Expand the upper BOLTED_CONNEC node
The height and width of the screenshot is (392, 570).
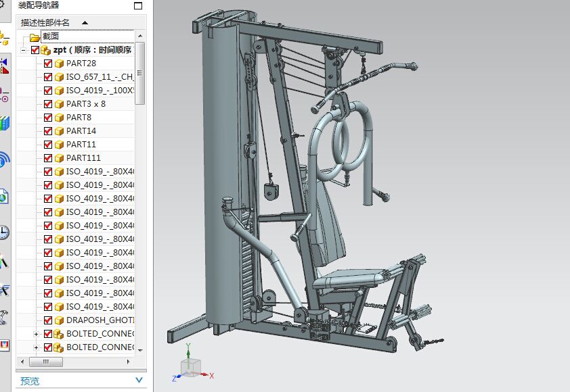36,334
